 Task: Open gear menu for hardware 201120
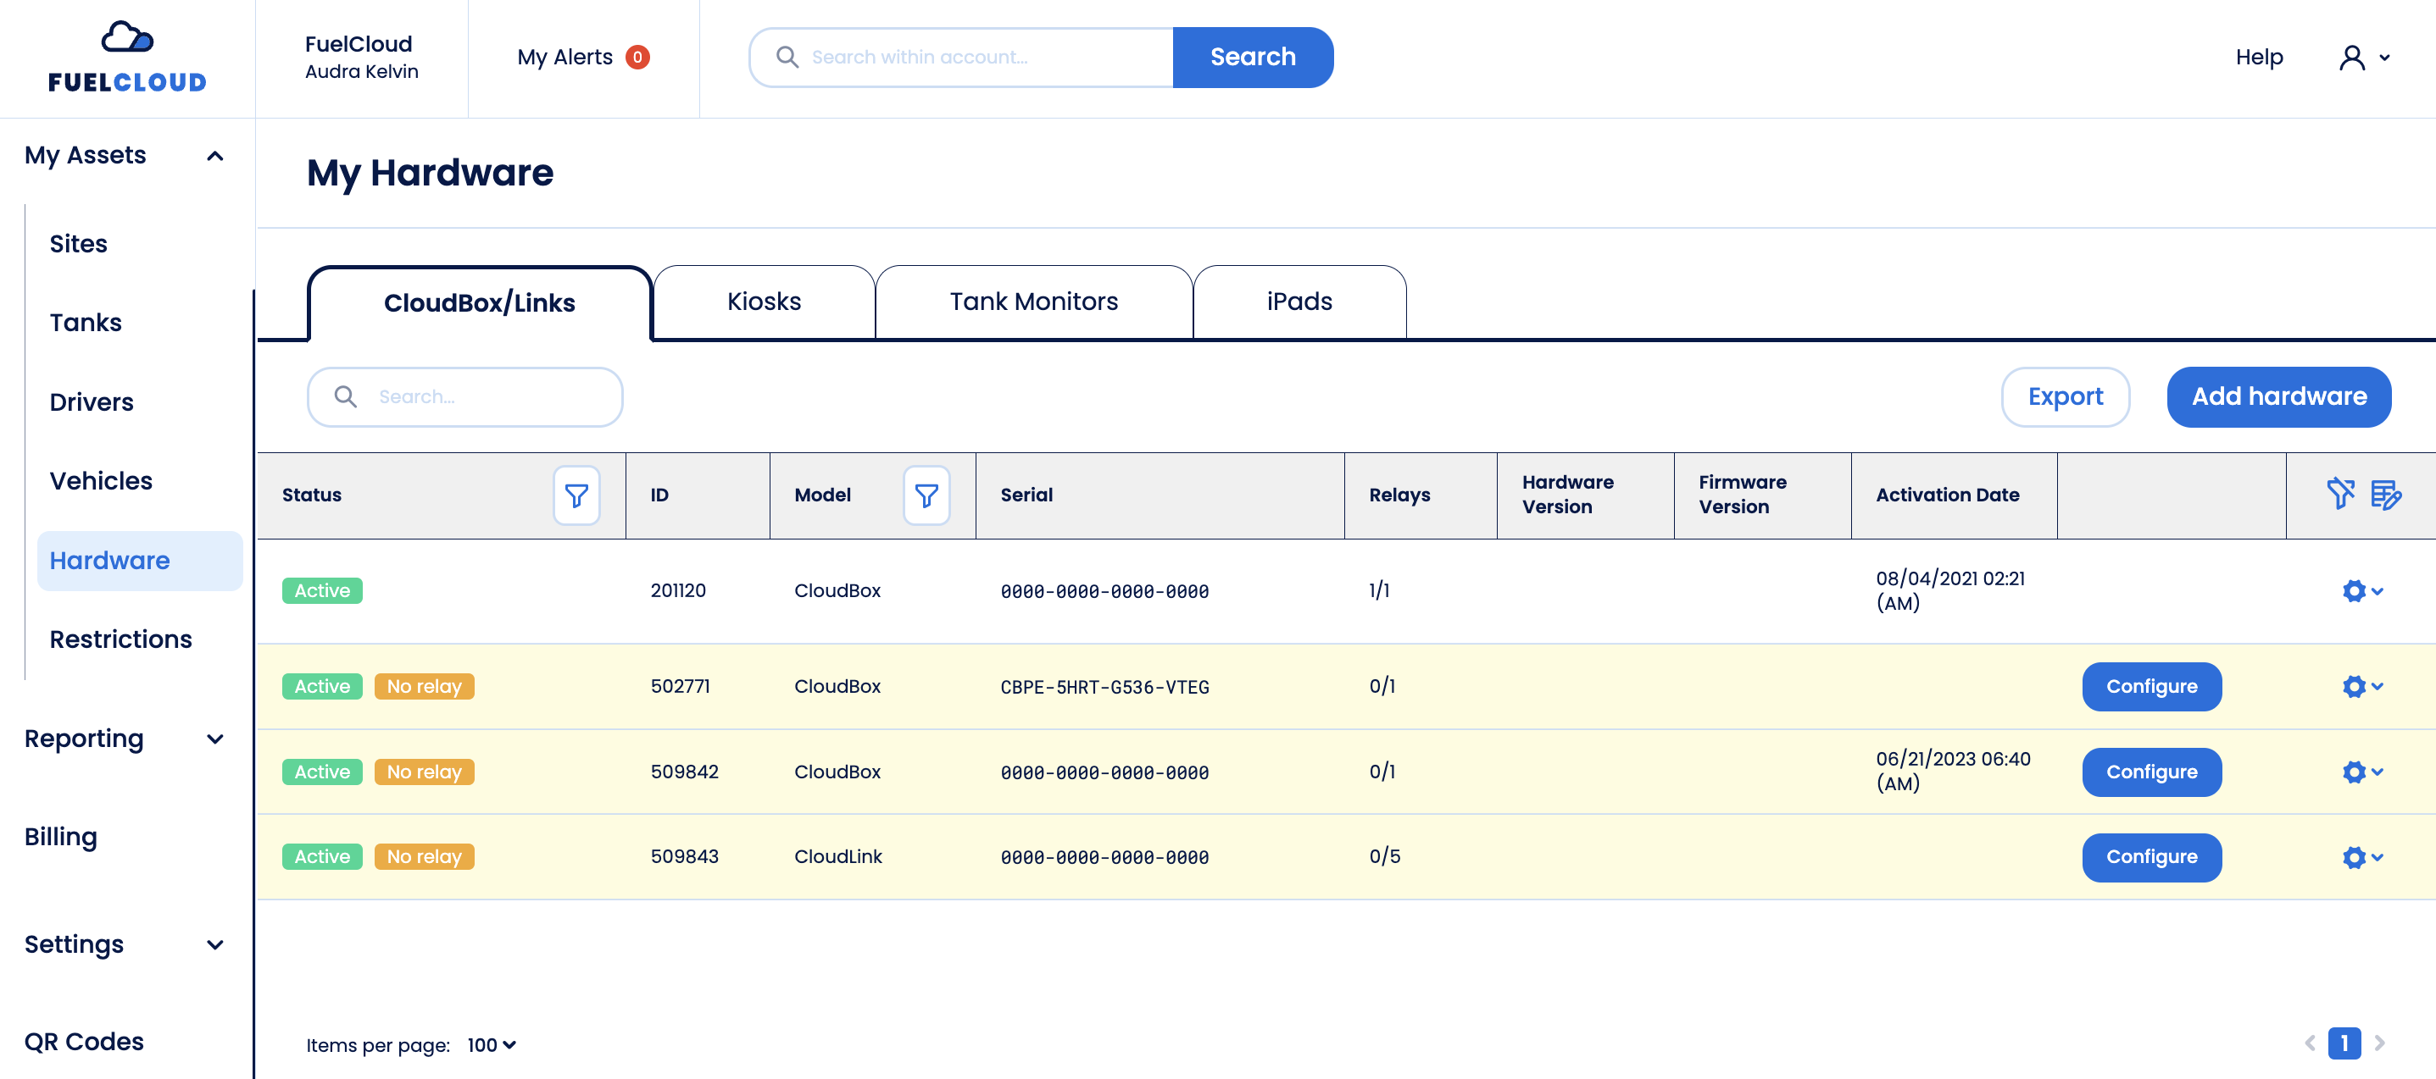coord(2362,591)
